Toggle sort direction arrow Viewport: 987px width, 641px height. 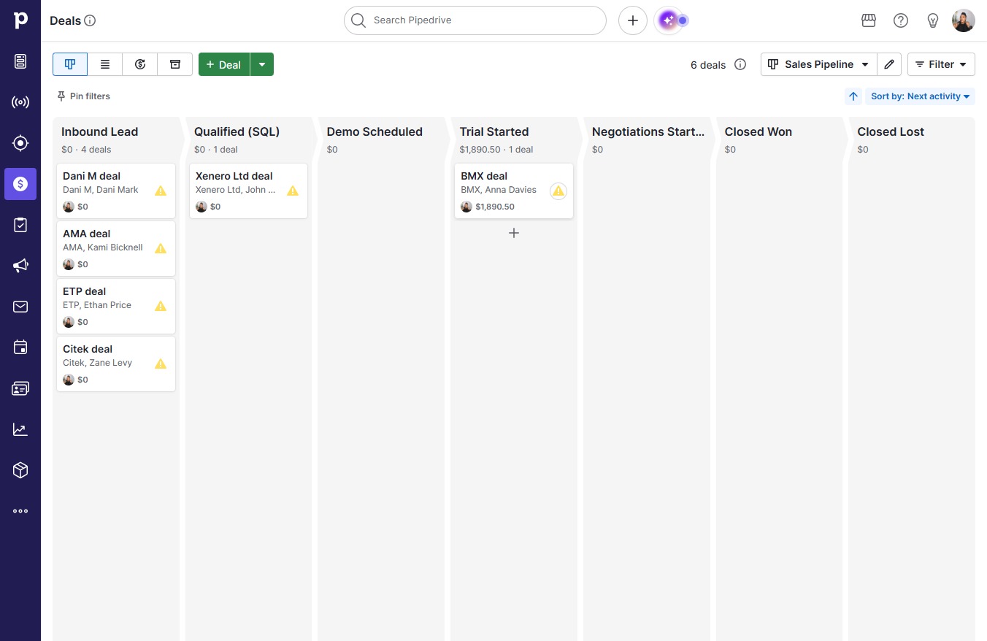[x=853, y=96]
